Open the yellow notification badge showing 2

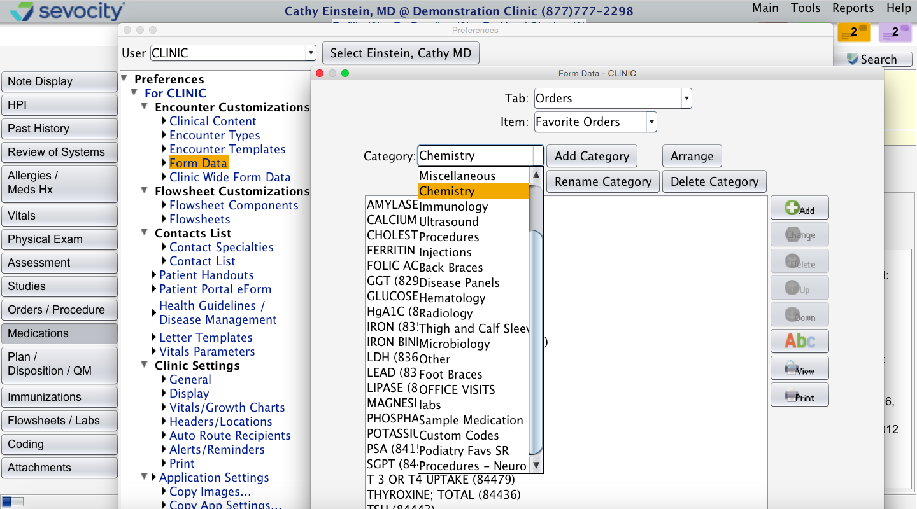(854, 32)
